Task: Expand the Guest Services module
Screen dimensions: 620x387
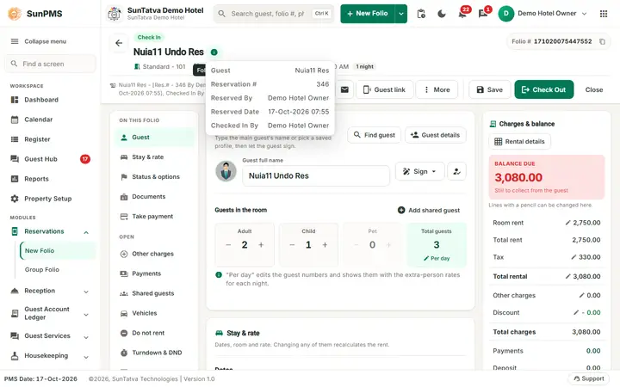Action: (x=86, y=337)
